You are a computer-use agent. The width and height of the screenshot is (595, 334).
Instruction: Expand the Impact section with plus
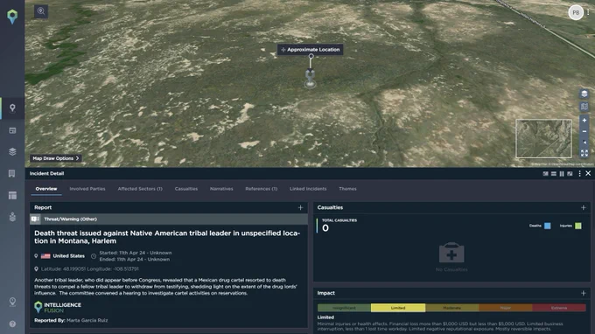tap(584, 293)
